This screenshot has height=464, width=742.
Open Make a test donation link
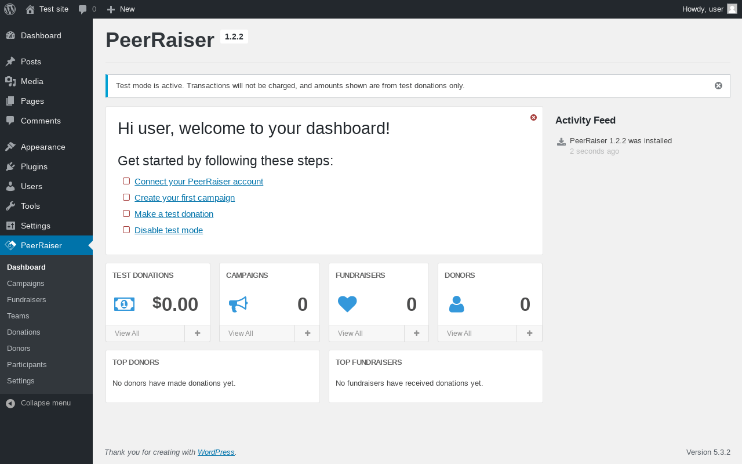coord(174,214)
